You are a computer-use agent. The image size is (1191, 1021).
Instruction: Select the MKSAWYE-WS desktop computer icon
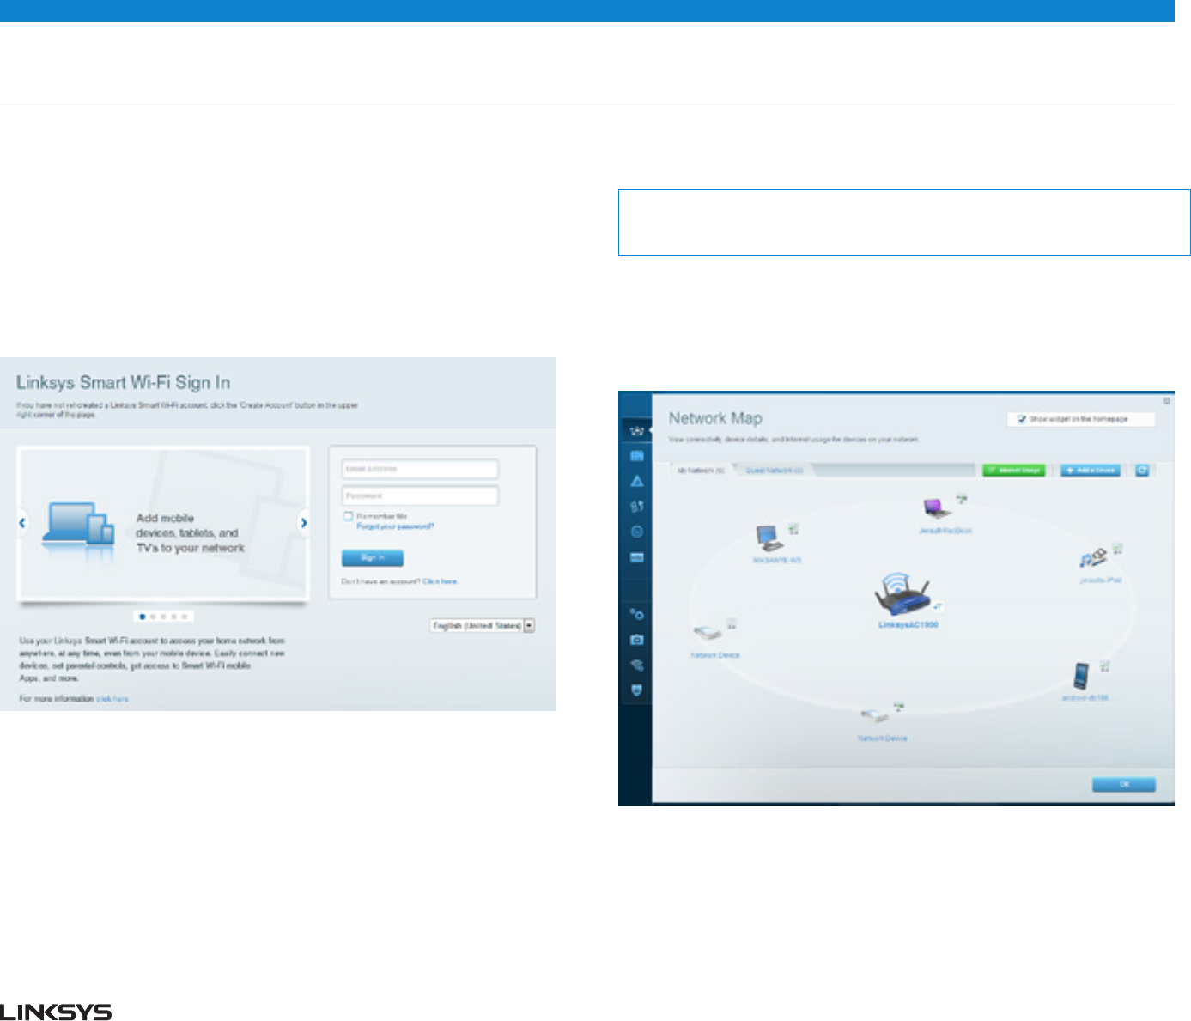click(769, 538)
